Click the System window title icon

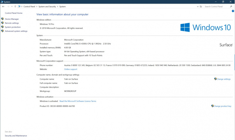[2, 2]
